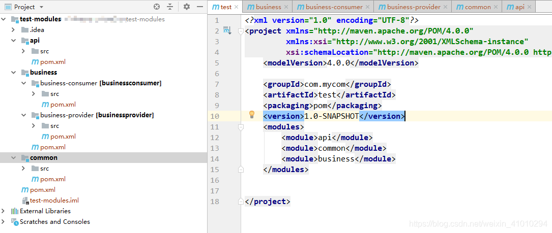Click the test-modules root module icon
The width and height of the screenshot is (552, 233).
[14, 19]
